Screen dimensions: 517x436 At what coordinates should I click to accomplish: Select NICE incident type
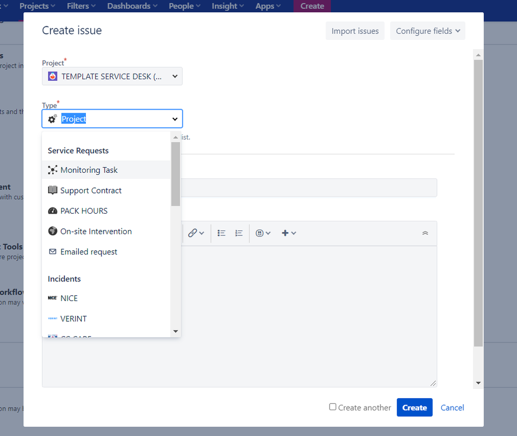106,298
